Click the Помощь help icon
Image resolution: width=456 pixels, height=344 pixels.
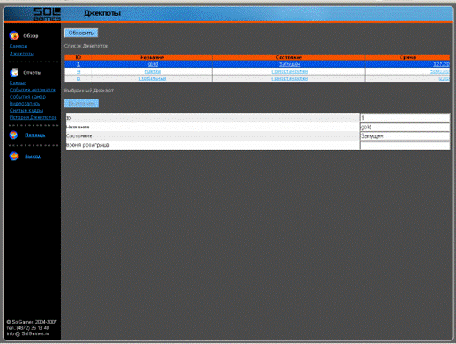point(13,135)
